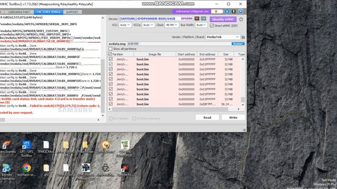Click the partition table scroll-down arrow
The height and width of the screenshot is (189, 337).
coord(243,104)
